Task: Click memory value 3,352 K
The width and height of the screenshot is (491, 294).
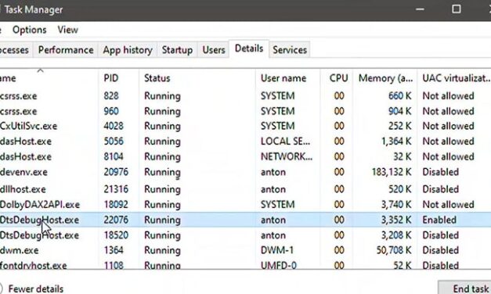Action: 396,220
